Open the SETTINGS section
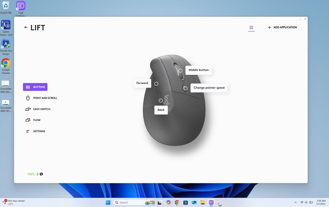The width and height of the screenshot is (329, 207). click(x=35, y=131)
